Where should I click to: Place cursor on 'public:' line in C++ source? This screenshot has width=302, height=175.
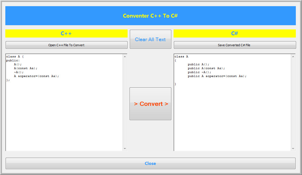click(x=13, y=60)
